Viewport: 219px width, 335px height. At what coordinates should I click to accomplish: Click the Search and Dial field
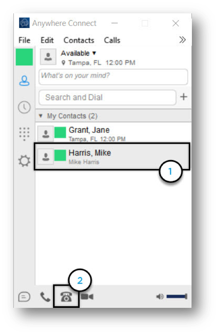pyautogui.click(x=107, y=97)
